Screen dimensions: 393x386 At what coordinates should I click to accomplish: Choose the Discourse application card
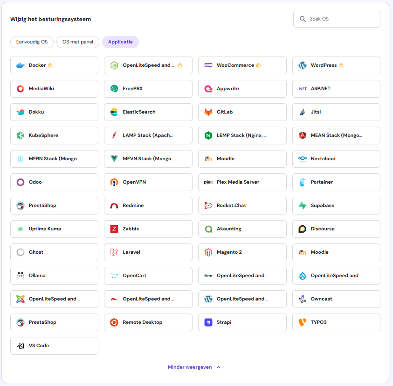(336, 229)
